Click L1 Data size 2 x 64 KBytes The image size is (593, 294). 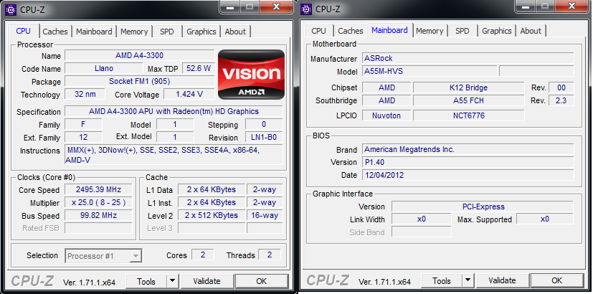212,189
